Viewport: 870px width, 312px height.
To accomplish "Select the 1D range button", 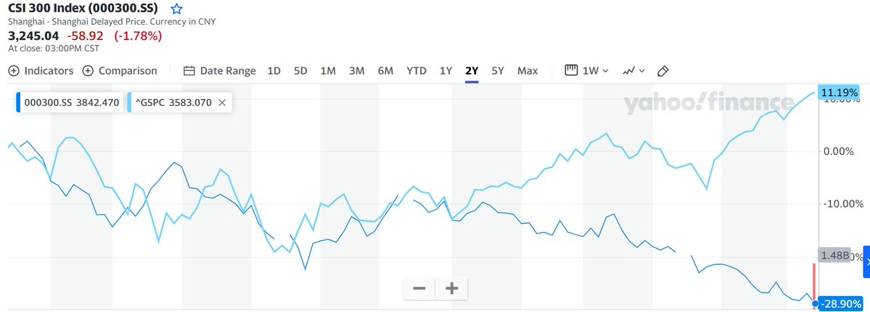I will (274, 71).
